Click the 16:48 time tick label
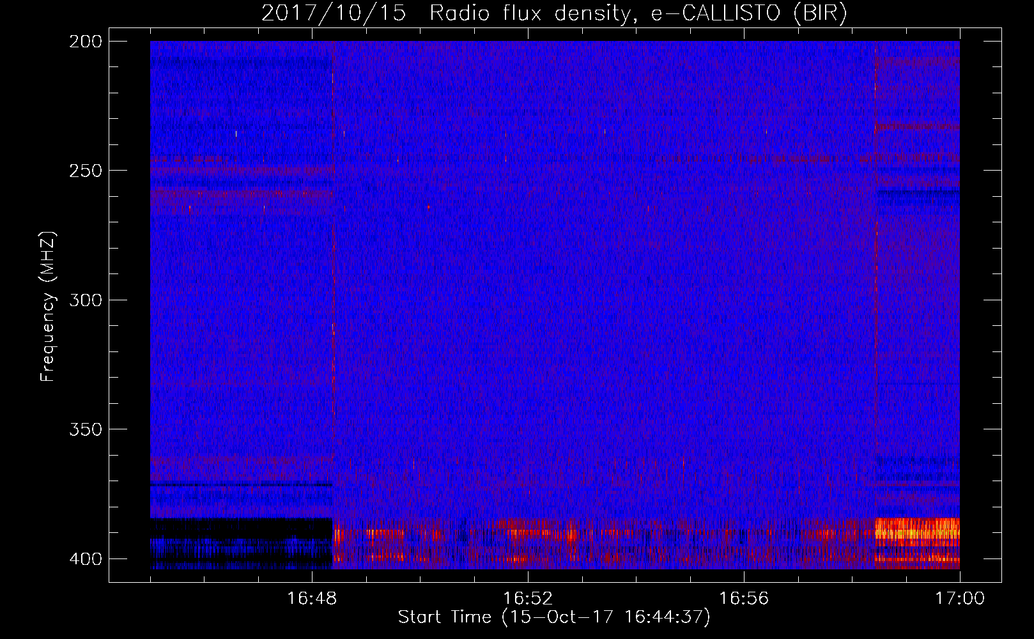 tap(312, 598)
